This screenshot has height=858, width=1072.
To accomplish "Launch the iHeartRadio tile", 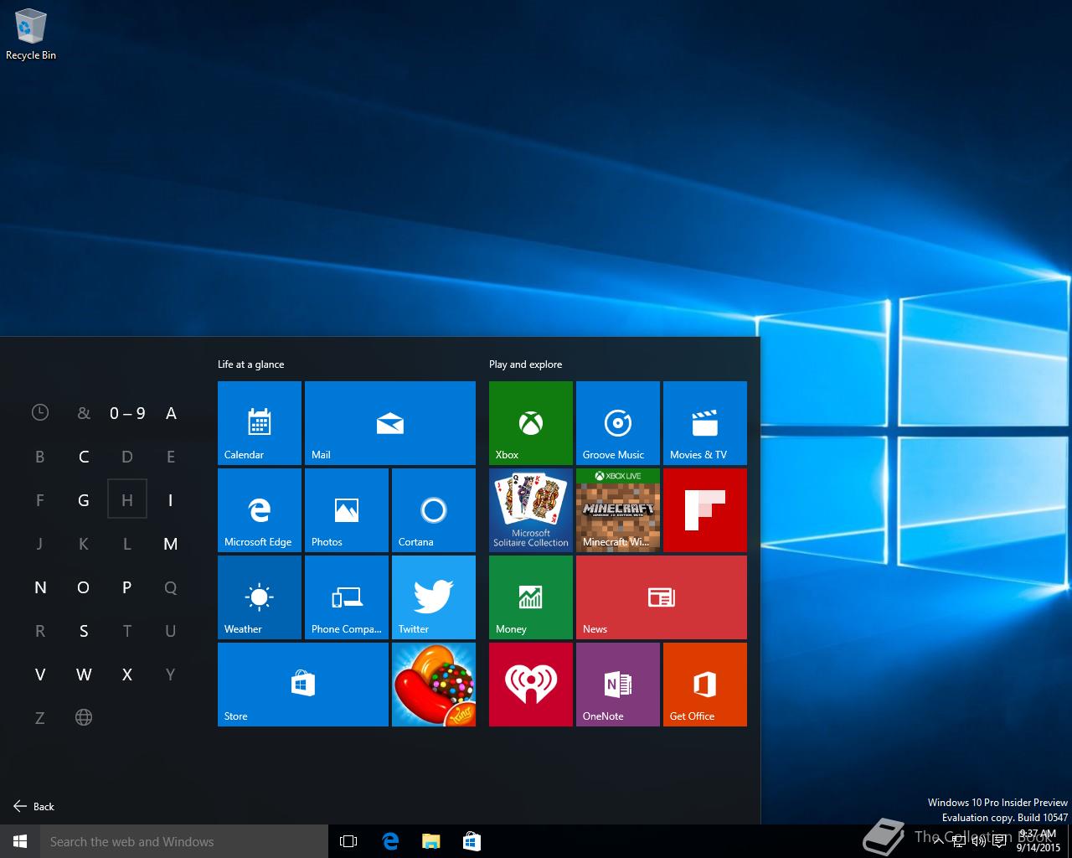I will pyautogui.click(x=531, y=685).
